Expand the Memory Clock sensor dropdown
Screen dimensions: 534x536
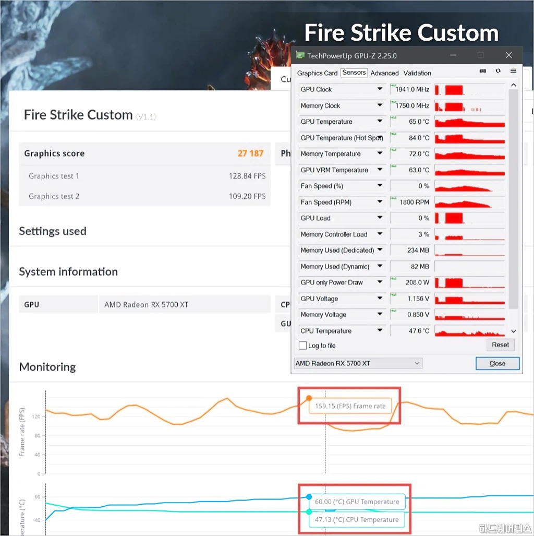point(380,105)
